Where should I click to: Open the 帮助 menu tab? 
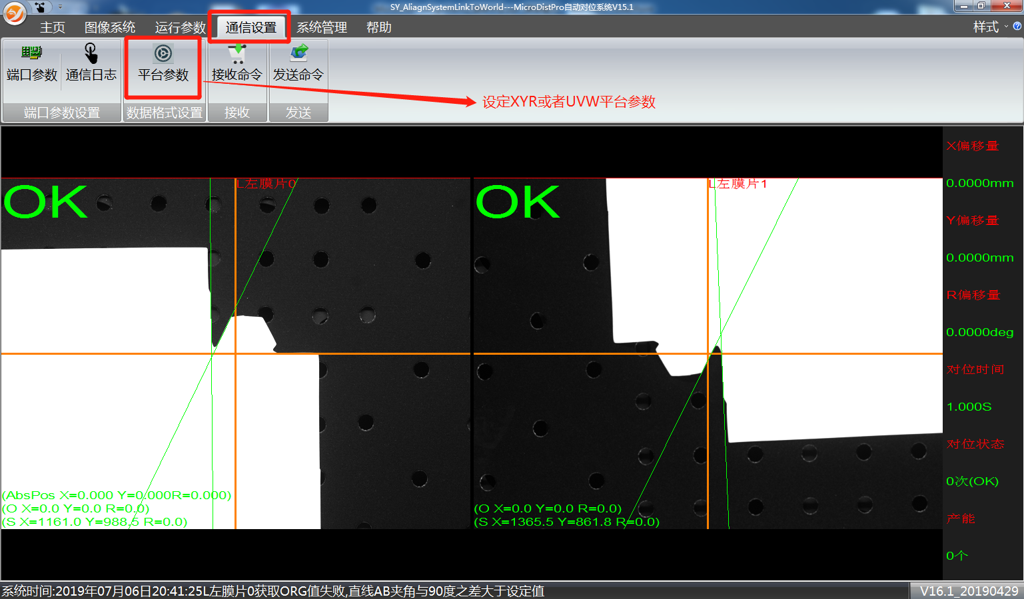379,27
